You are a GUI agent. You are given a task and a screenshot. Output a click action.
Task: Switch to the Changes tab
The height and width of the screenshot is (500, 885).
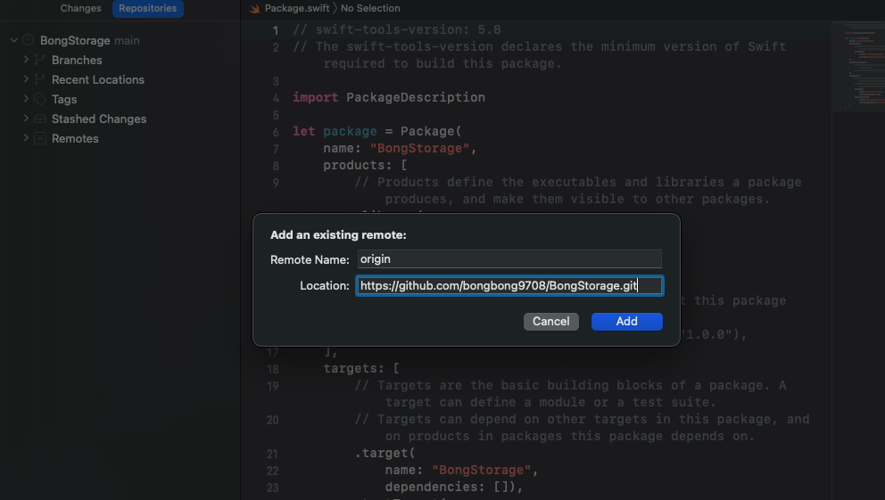pyautogui.click(x=80, y=8)
